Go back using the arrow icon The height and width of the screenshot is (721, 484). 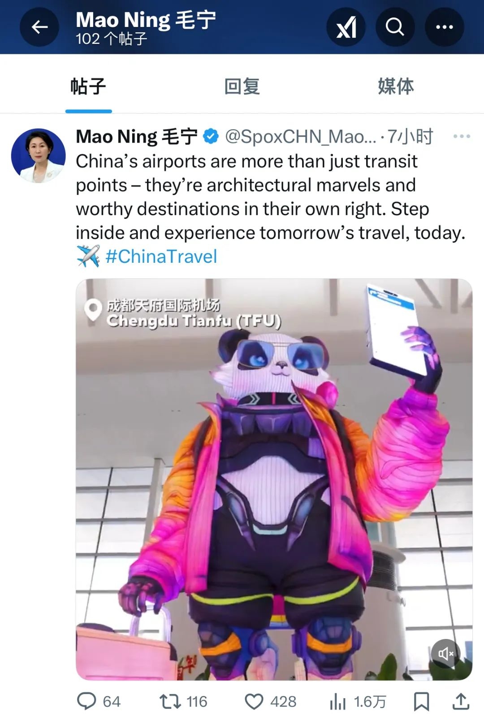(39, 27)
